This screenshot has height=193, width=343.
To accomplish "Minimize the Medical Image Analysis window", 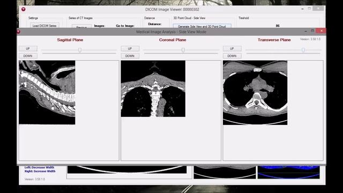I will pos(305,31).
